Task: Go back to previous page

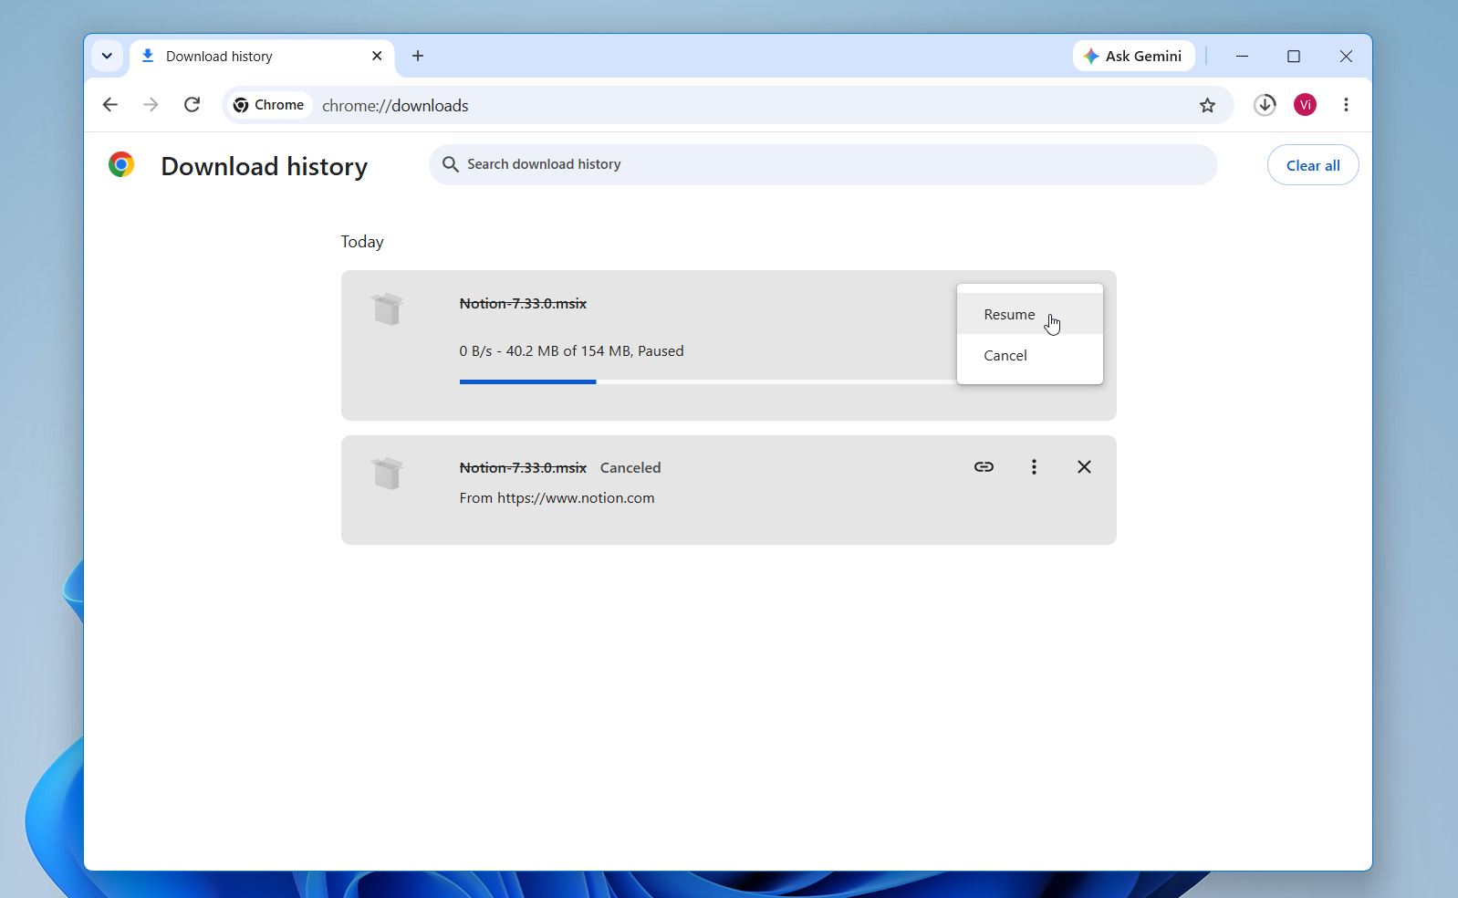Action: coord(110,105)
